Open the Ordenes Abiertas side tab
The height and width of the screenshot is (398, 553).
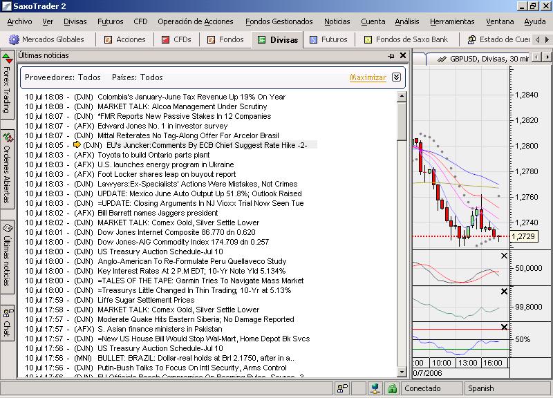[7, 169]
